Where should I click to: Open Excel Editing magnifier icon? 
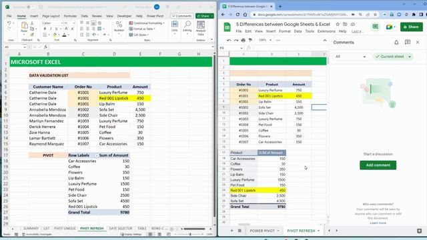[x=187, y=25]
